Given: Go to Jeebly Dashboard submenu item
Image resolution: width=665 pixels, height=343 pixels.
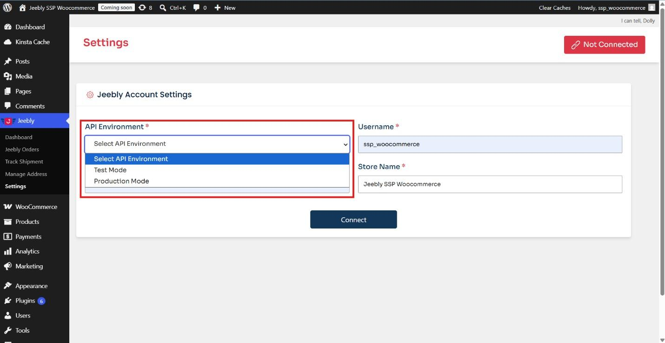Looking at the screenshot, I should [19, 137].
